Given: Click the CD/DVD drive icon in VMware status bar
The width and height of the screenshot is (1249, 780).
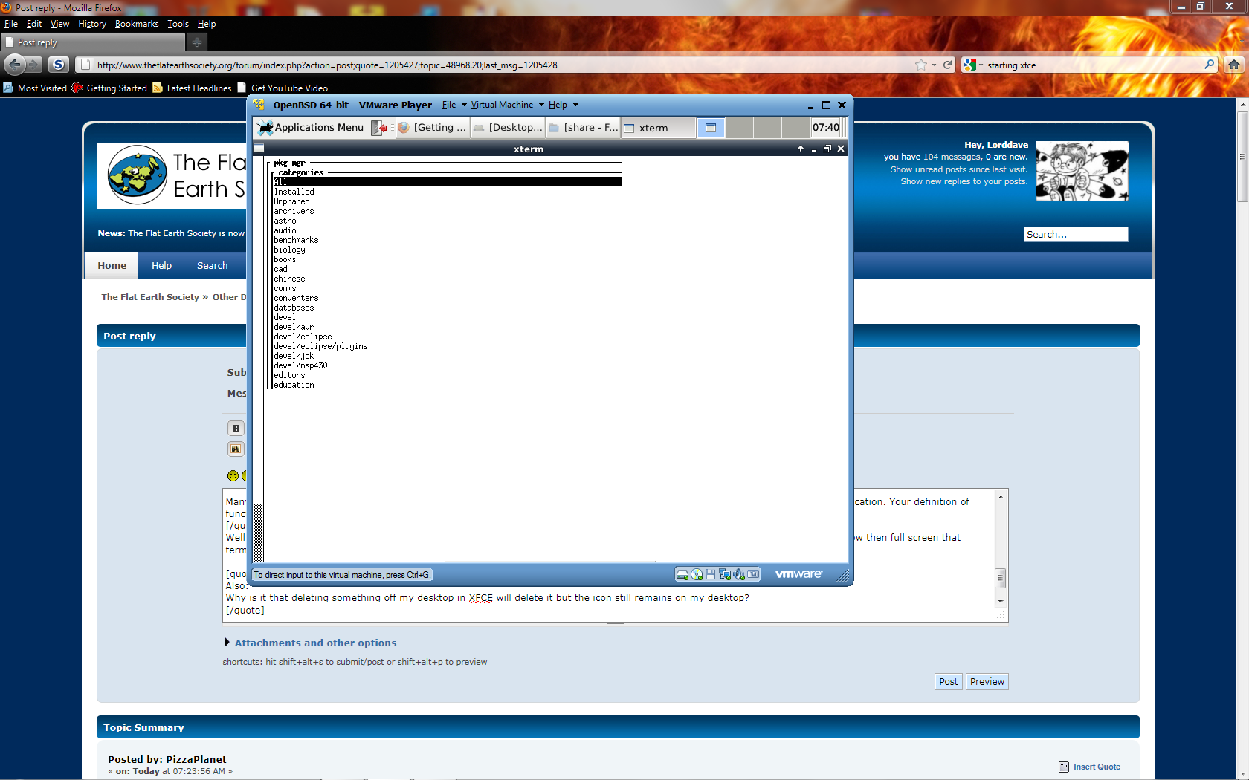Looking at the screenshot, I should pyautogui.click(x=697, y=574).
